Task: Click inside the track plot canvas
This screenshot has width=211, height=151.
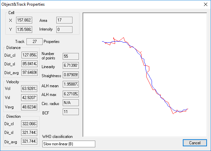Action: [x=145, y=74]
